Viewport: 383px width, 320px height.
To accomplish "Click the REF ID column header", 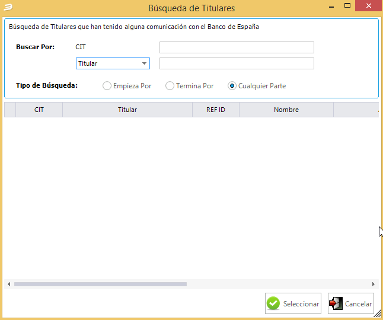I will pos(216,110).
